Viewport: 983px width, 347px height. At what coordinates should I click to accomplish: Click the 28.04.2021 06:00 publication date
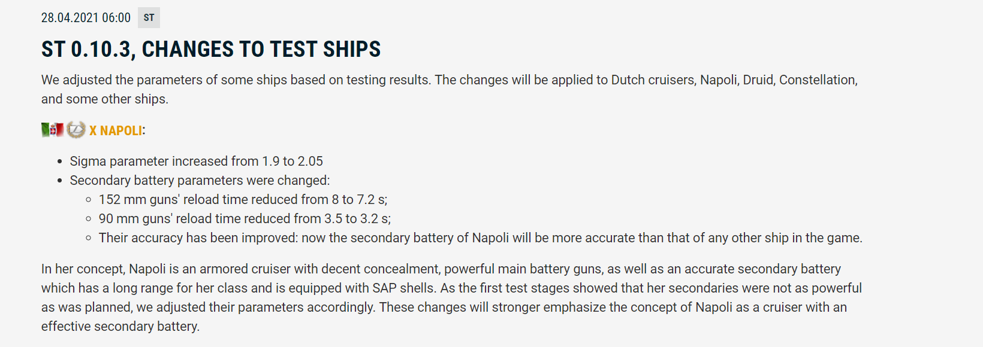click(x=86, y=18)
